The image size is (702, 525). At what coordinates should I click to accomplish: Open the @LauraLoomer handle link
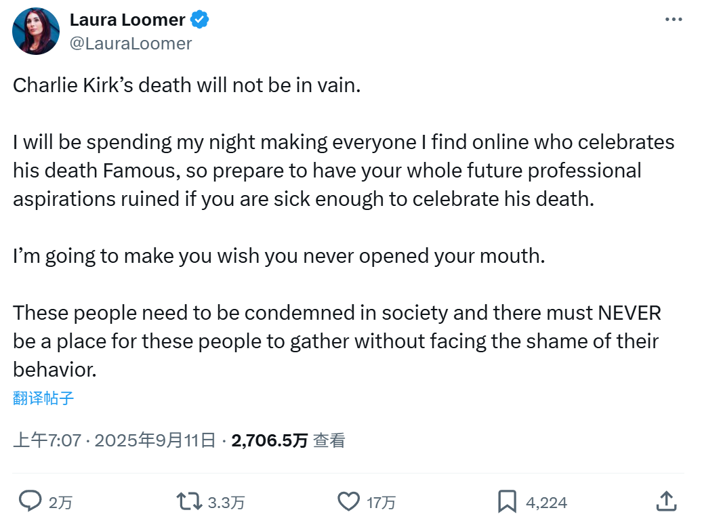[131, 43]
